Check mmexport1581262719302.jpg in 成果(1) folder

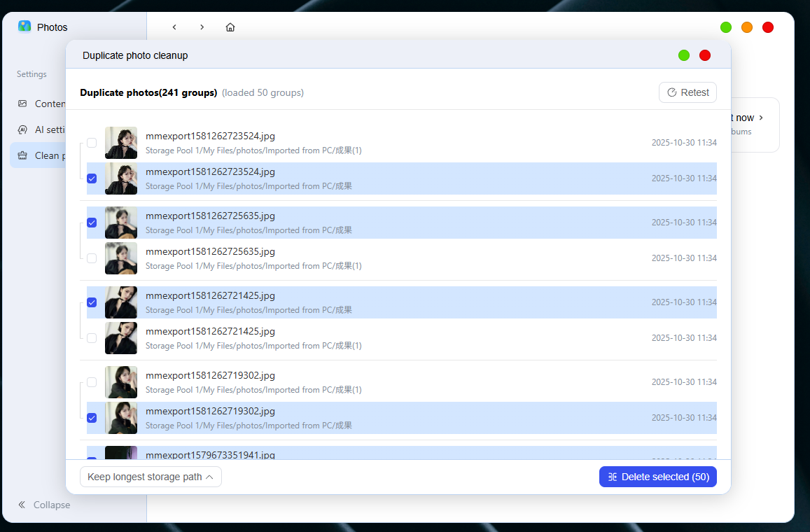92,382
